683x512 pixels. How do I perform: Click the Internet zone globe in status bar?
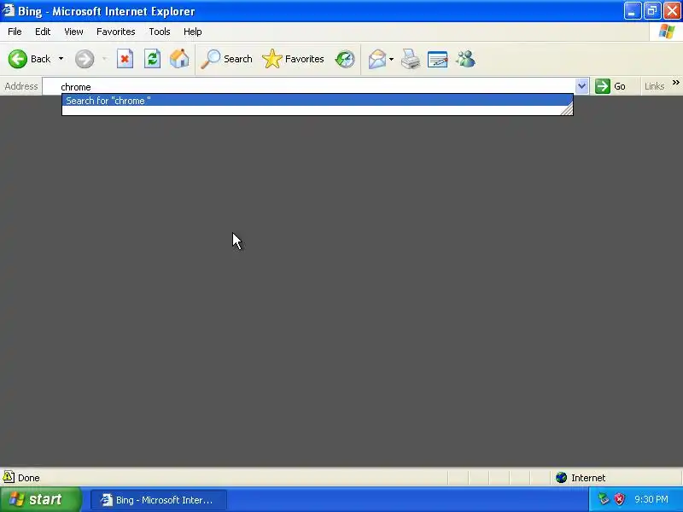[562, 478]
